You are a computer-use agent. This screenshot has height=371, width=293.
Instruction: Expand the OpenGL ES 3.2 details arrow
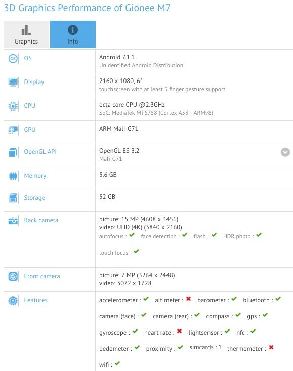(285, 152)
